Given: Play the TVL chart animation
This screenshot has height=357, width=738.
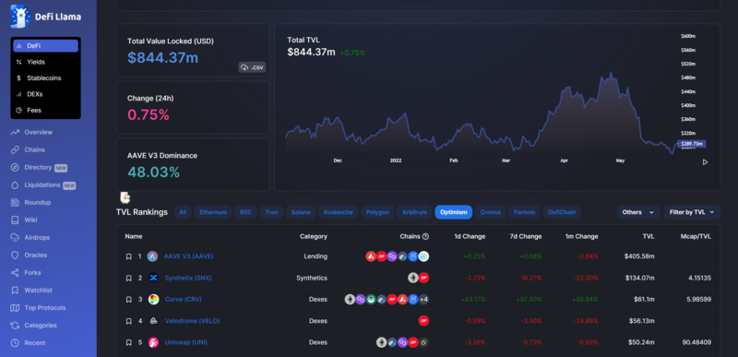Looking at the screenshot, I should click(705, 161).
